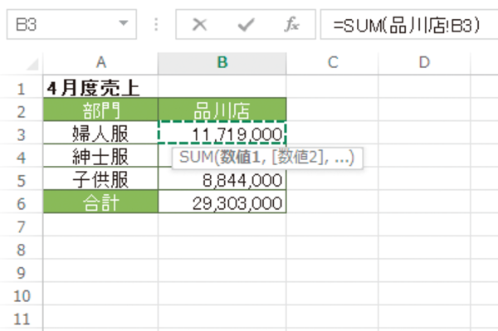Click the formula bar expand dots handle

156,24
